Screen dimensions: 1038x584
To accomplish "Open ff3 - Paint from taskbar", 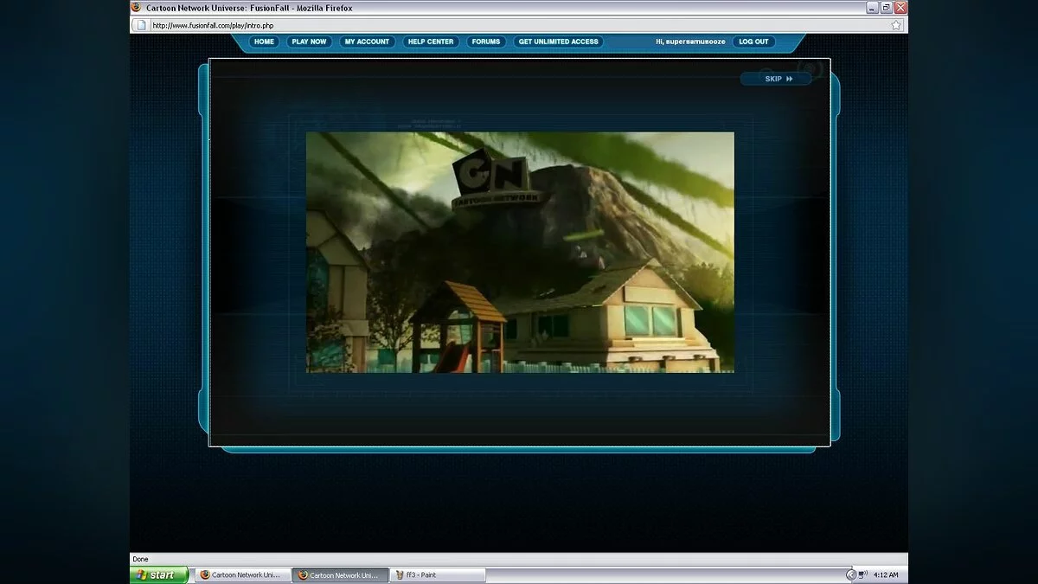I will click(x=438, y=574).
